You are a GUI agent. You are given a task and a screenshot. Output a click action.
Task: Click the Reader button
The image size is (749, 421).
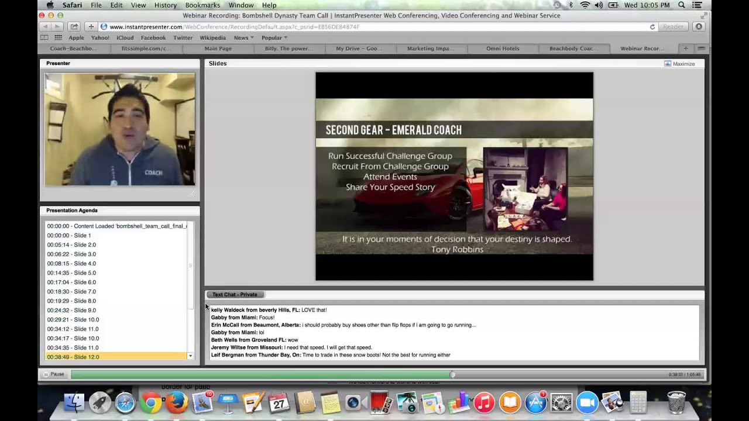click(x=673, y=27)
